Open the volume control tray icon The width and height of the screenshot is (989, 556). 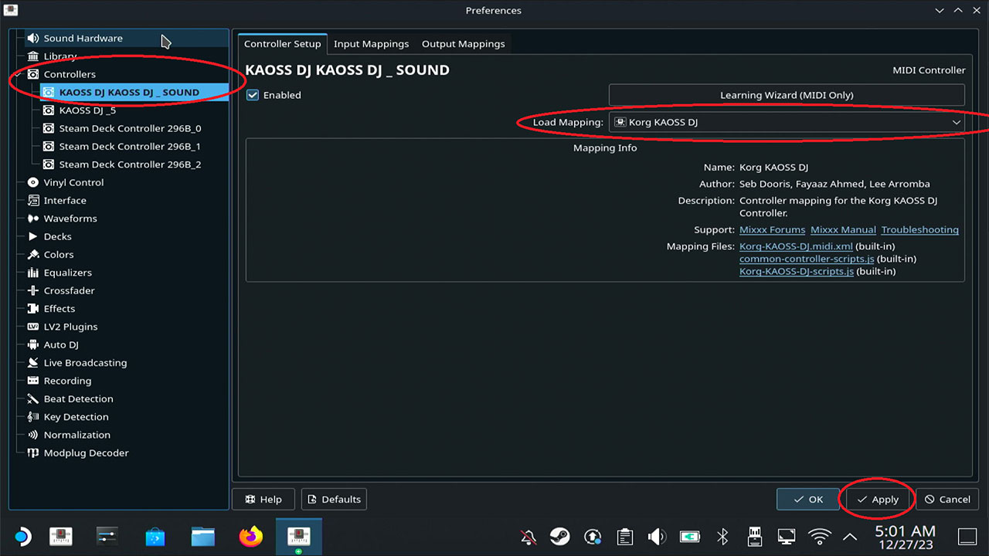pyautogui.click(x=657, y=537)
